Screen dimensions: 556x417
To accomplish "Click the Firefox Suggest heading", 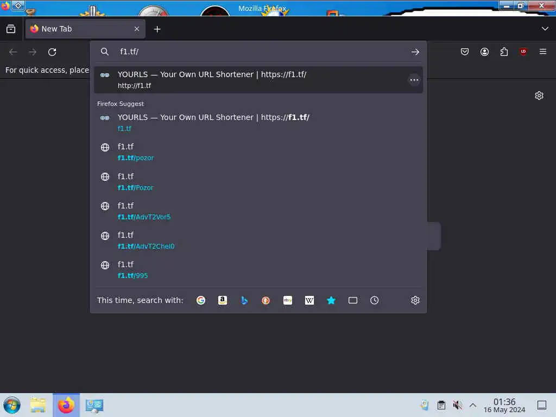I will click(120, 104).
